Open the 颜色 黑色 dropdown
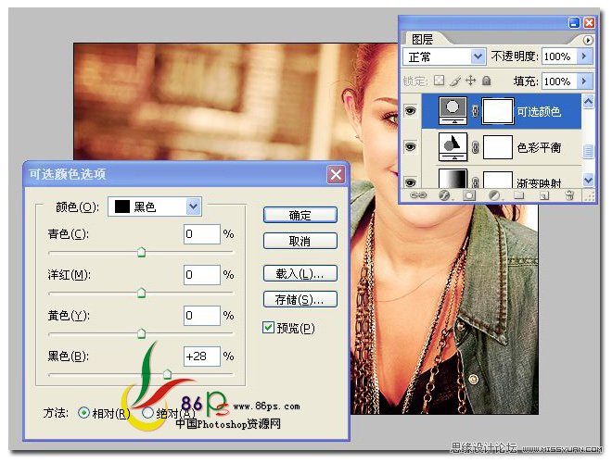 155,206
